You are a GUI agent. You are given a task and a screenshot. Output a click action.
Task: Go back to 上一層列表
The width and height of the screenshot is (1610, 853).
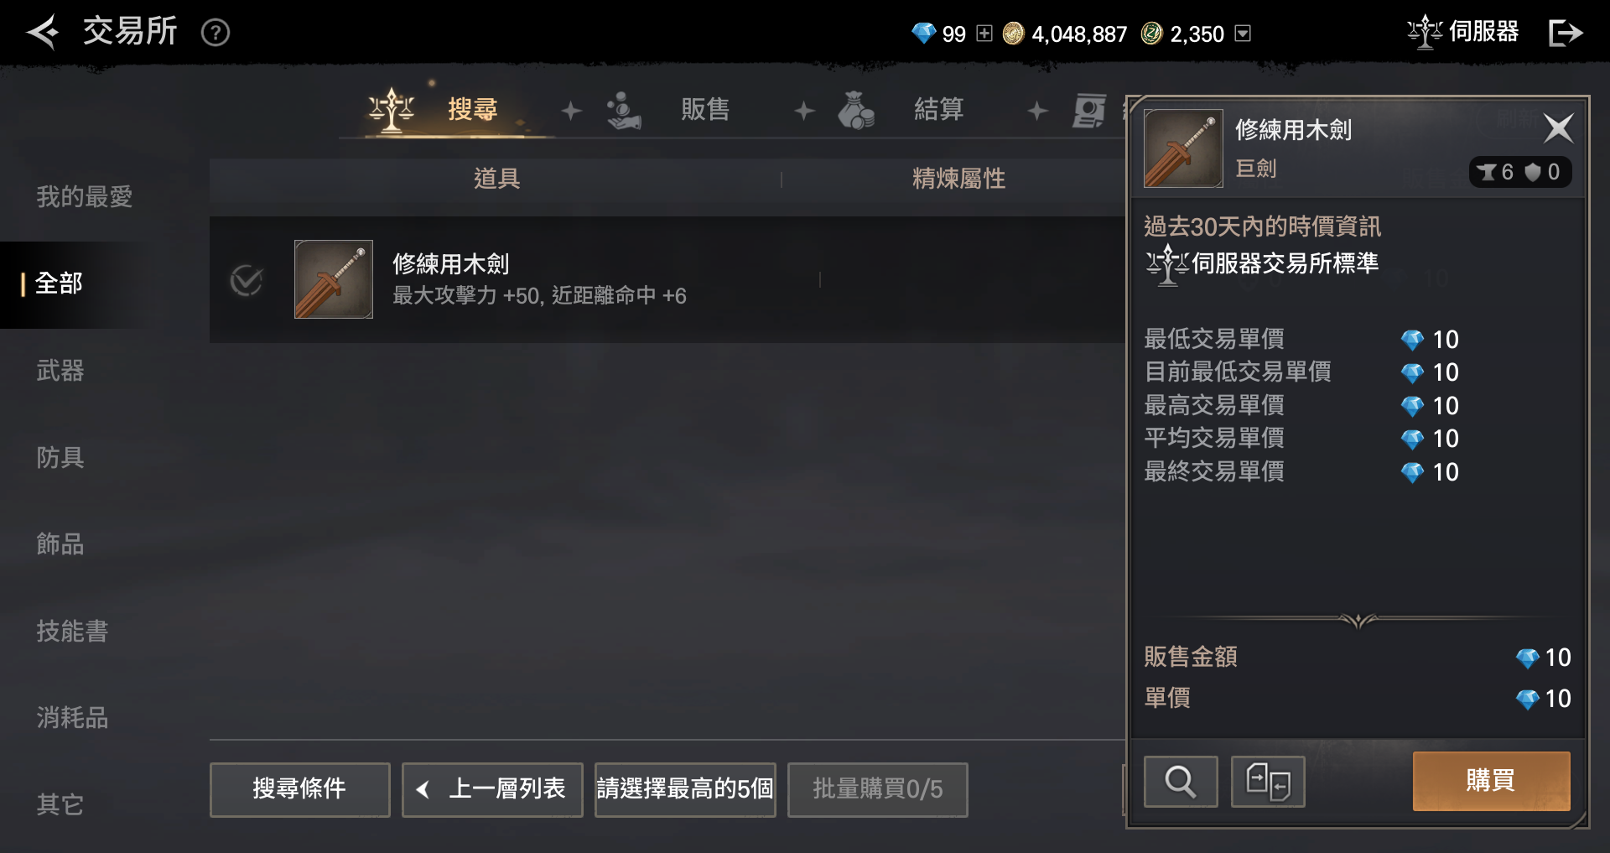pyautogui.click(x=492, y=789)
